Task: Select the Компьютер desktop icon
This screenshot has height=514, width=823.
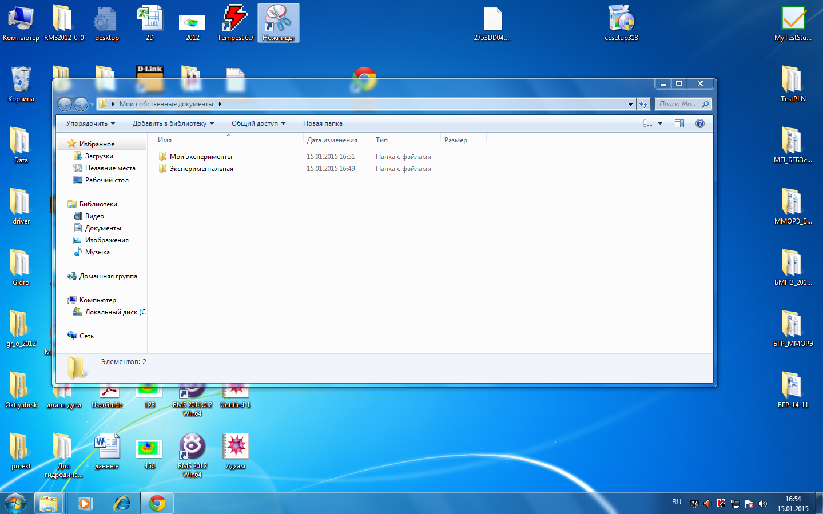Action: click(21, 24)
